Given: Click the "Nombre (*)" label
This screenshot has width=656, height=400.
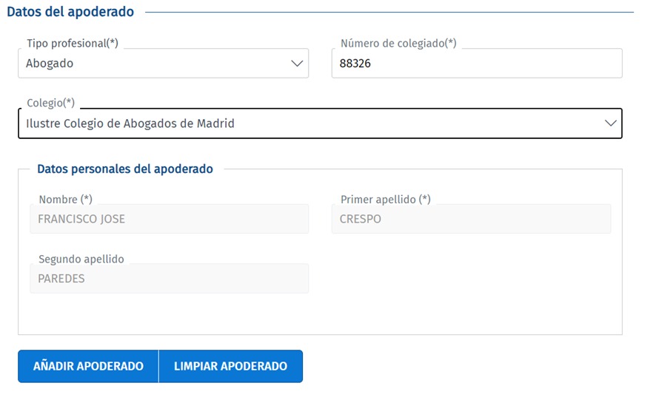Looking at the screenshot, I should pyautogui.click(x=65, y=200).
